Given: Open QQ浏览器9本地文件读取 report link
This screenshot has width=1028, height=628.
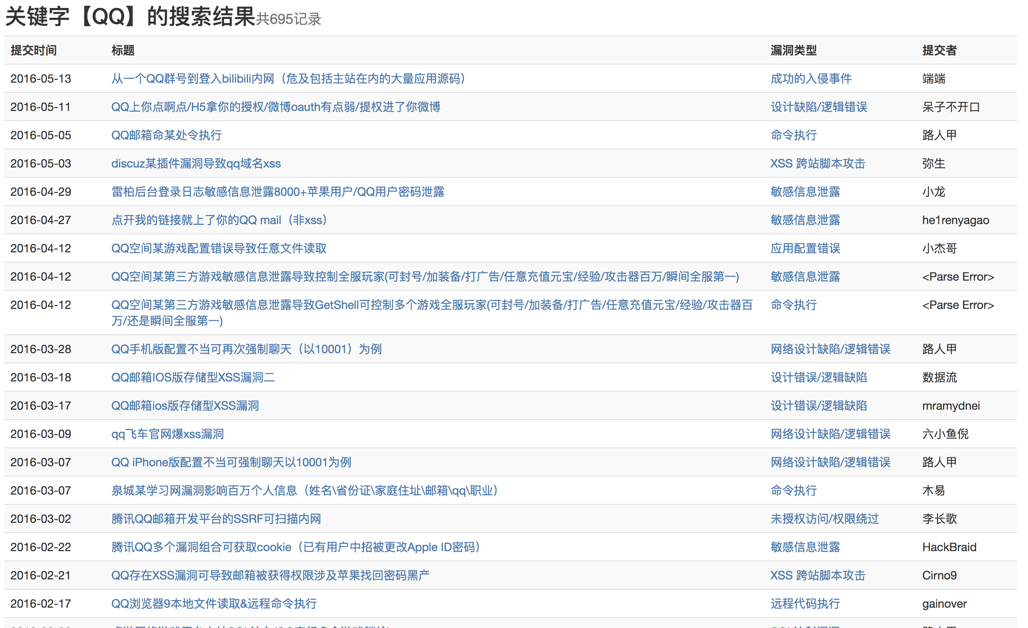Looking at the screenshot, I should 213,604.
